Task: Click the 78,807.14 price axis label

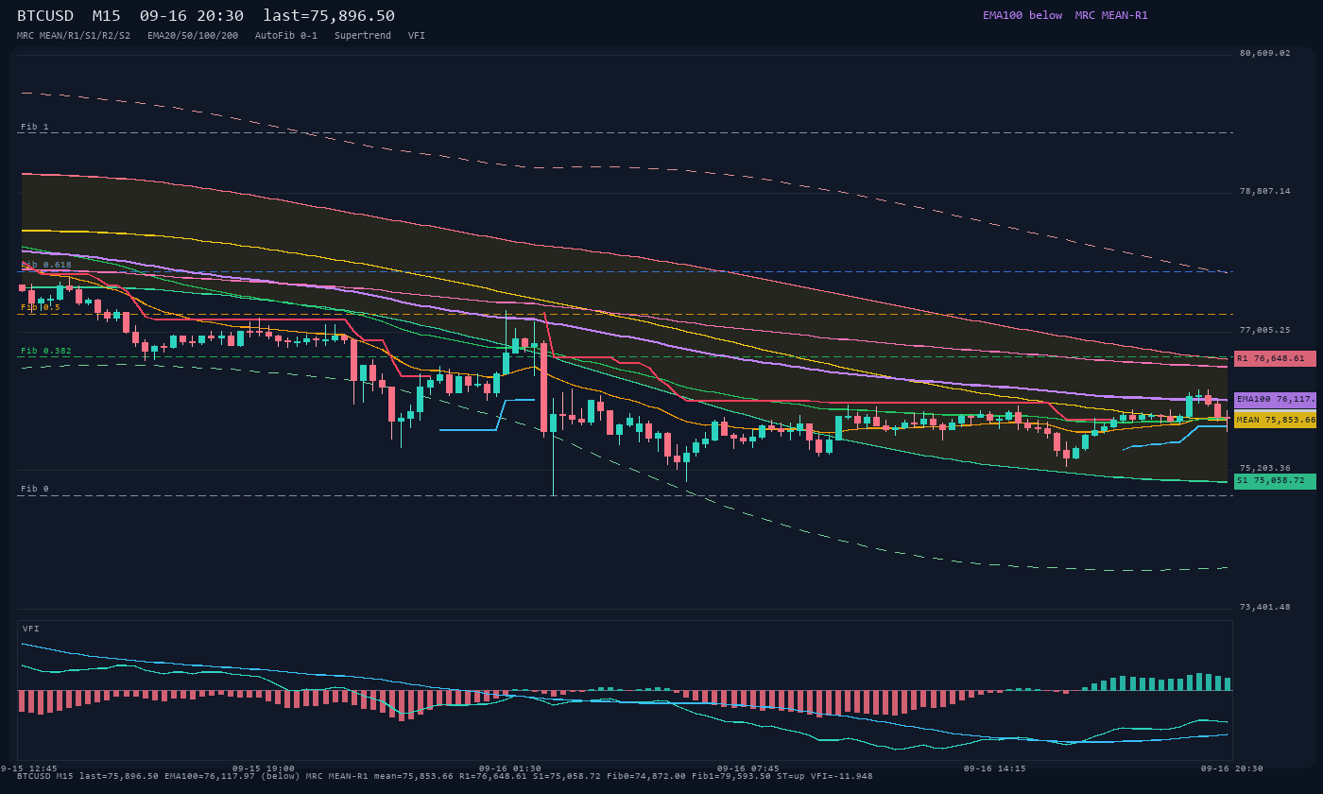Action: tap(1264, 191)
